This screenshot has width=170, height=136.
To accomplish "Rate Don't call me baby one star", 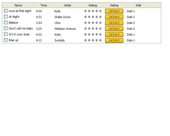I will click(x=86, y=28).
